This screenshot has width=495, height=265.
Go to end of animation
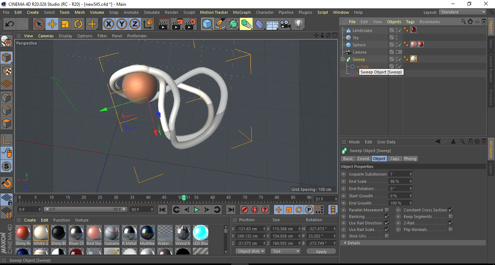[x=230, y=210]
